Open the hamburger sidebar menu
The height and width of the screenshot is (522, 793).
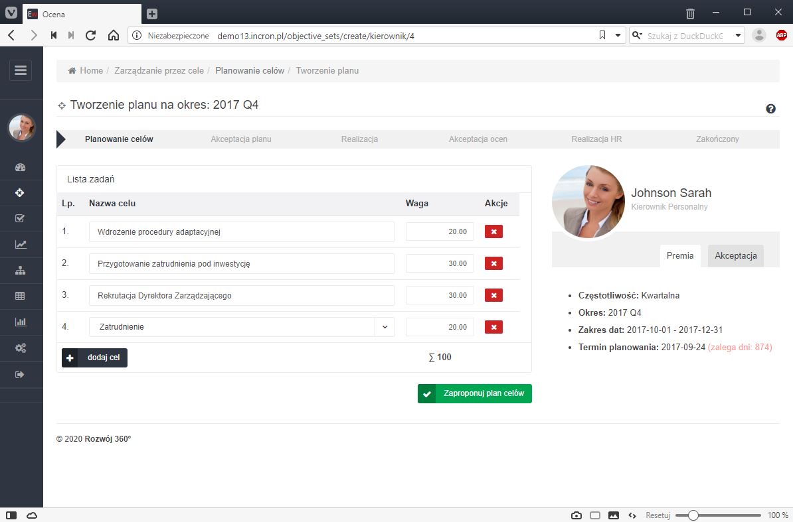point(20,70)
